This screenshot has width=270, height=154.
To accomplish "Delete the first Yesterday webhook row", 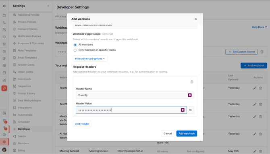I will [x=260, y=88].
